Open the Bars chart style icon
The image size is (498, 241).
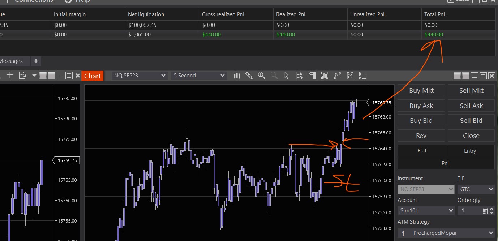tap(237, 76)
